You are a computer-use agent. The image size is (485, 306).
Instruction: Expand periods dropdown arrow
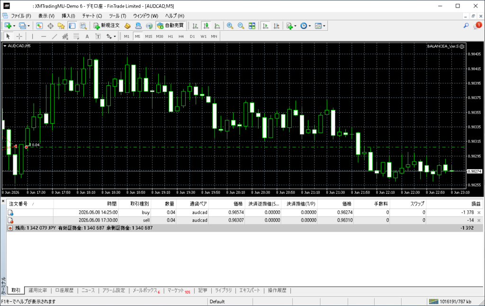pyautogui.click(x=310, y=26)
